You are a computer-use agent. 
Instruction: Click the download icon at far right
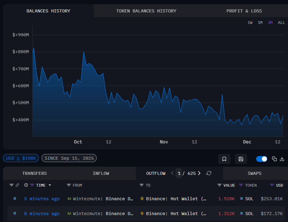coord(283,159)
